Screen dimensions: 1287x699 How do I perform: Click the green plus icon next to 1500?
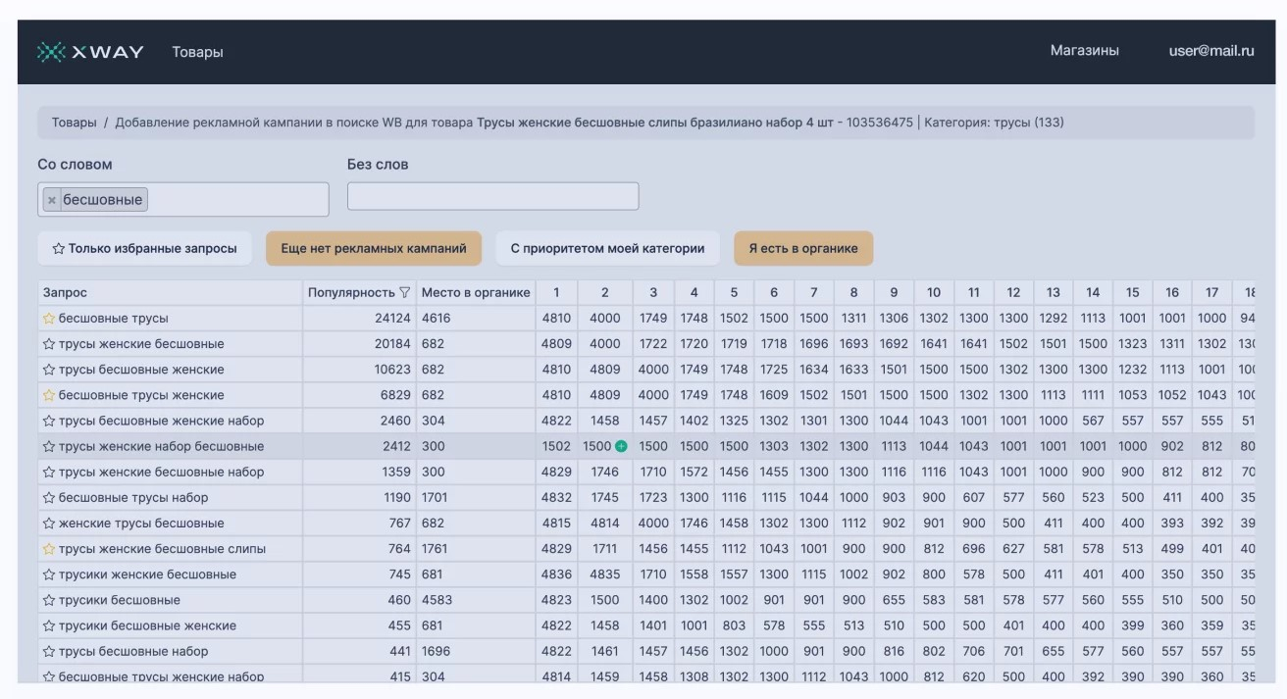pyautogui.click(x=621, y=447)
